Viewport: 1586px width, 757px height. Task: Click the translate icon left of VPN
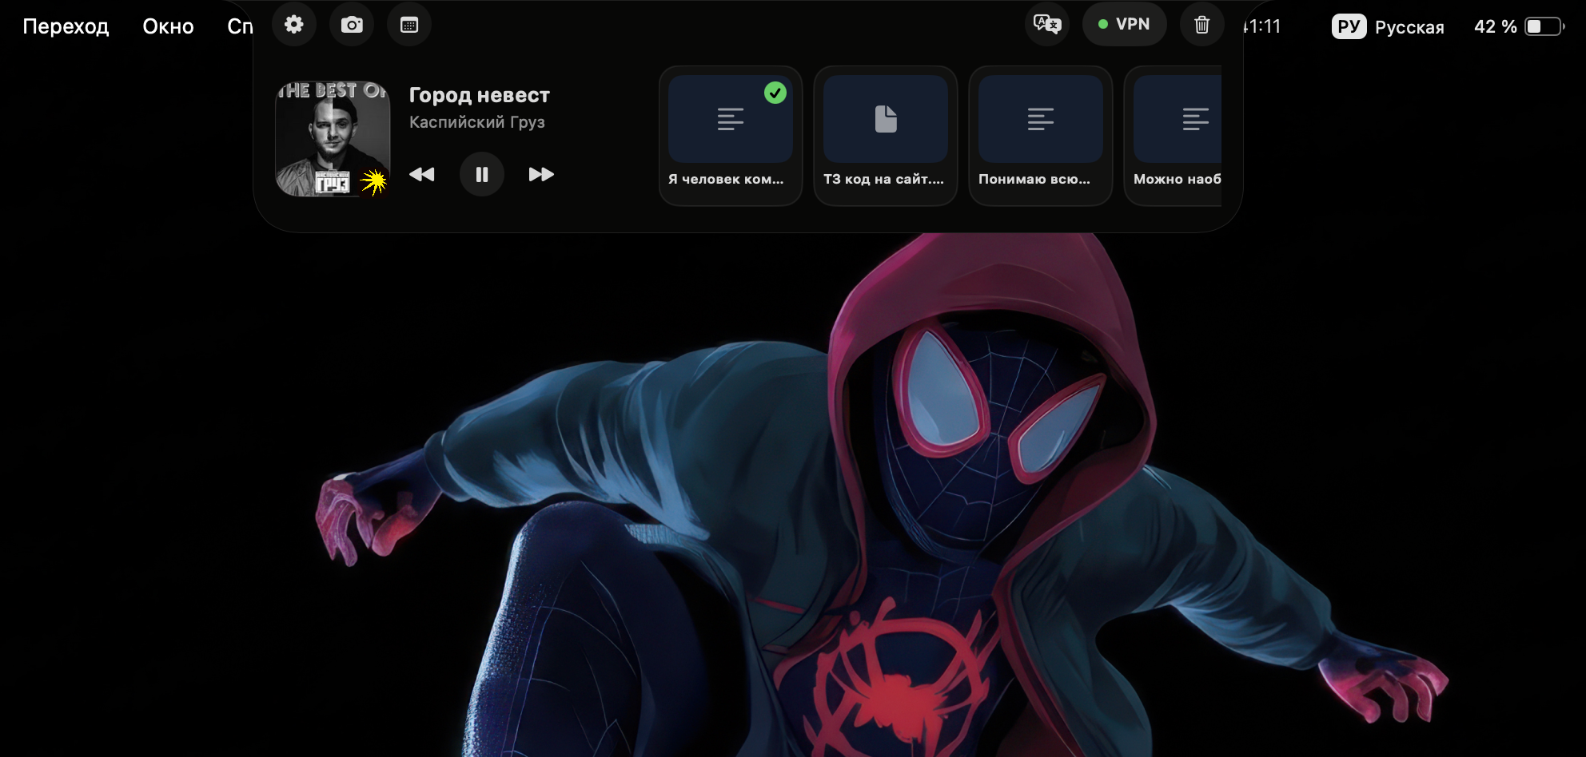click(x=1047, y=25)
